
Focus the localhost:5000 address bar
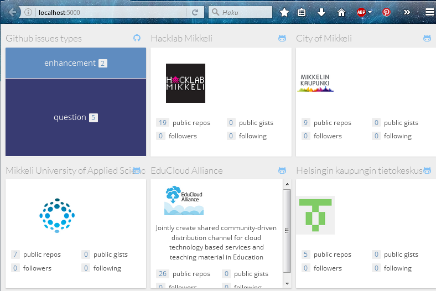(x=111, y=13)
